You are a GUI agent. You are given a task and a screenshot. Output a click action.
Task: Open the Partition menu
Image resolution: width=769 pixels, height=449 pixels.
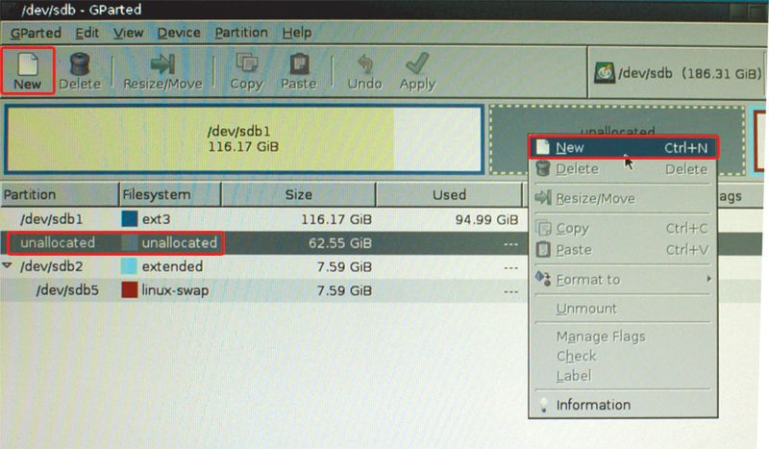click(x=241, y=33)
